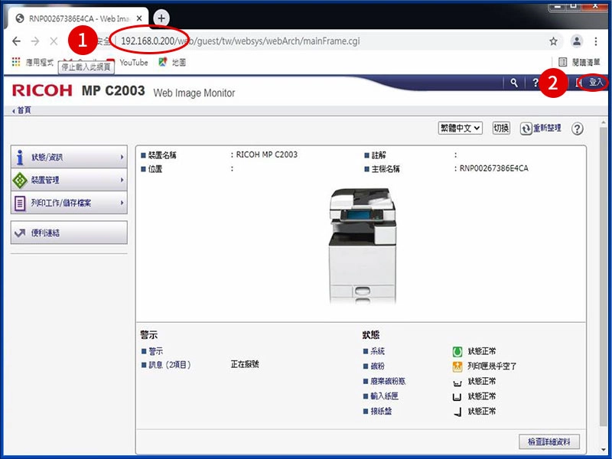
Task: Bookmark page with the star icon
Action: pyautogui.click(x=553, y=41)
